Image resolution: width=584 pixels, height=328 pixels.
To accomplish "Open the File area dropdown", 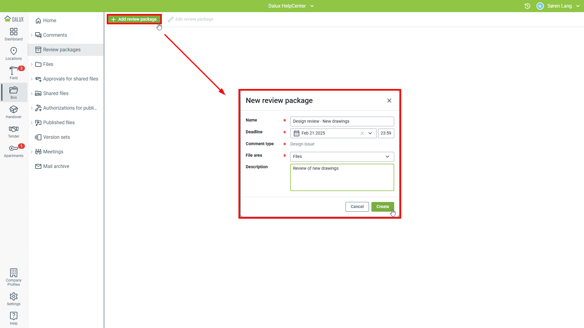I will point(342,157).
